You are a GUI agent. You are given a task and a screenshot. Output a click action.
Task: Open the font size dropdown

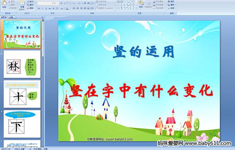(x=56, y=3)
